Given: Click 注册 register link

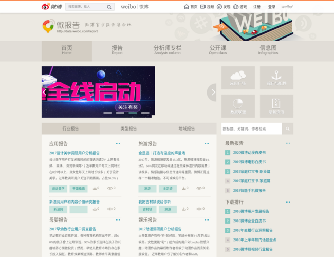Looking at the screenshot, I should click(x=257, y=7).
